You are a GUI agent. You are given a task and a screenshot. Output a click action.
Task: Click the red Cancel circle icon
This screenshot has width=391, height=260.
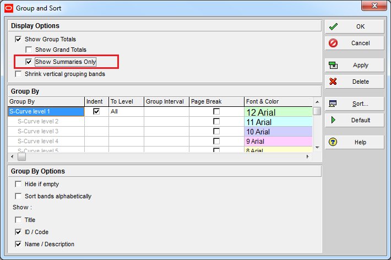(x=333, y=43)
